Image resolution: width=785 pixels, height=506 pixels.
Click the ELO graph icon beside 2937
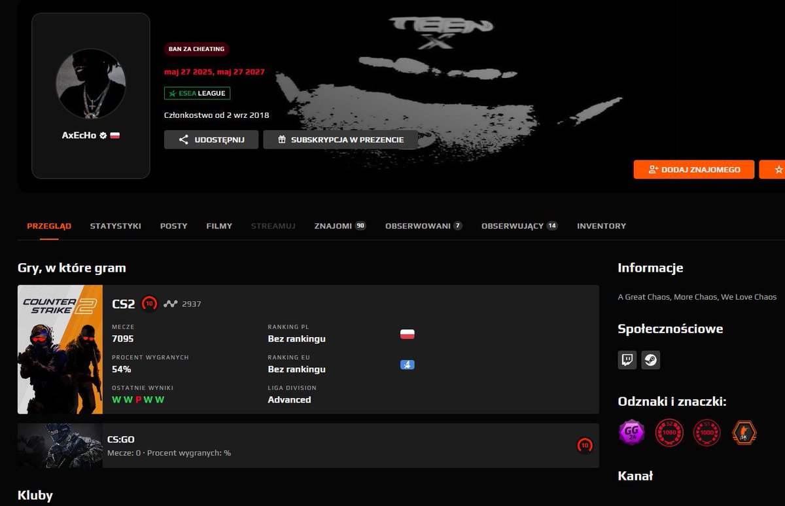(171, 304)
